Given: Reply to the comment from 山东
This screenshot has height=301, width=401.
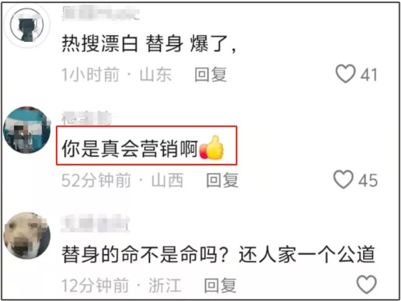Looking at the screenshot, I should tap(210, 75).
